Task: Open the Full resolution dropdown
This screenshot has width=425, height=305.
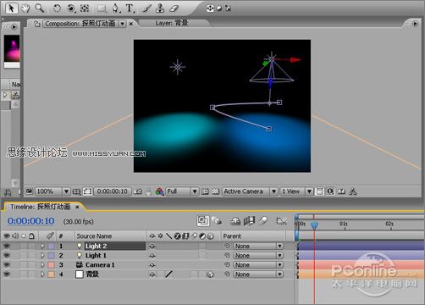Action: (182, 191)
